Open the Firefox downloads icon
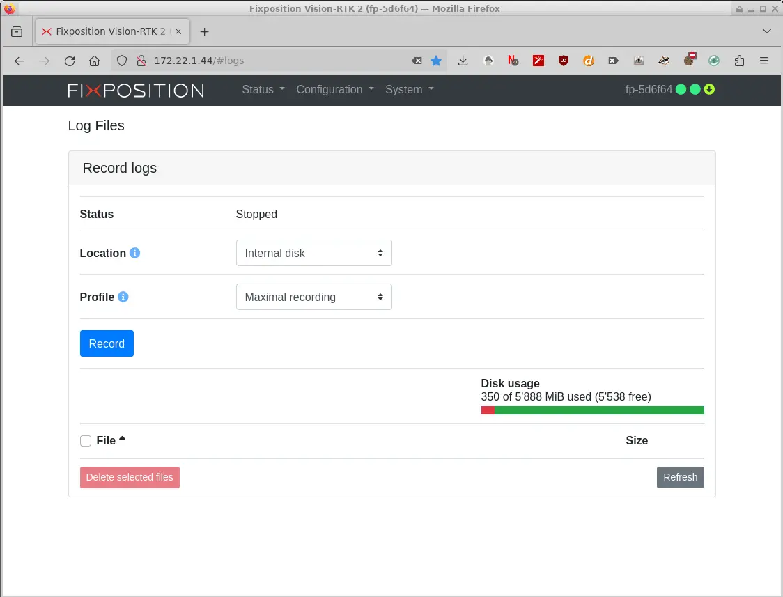 463,61
